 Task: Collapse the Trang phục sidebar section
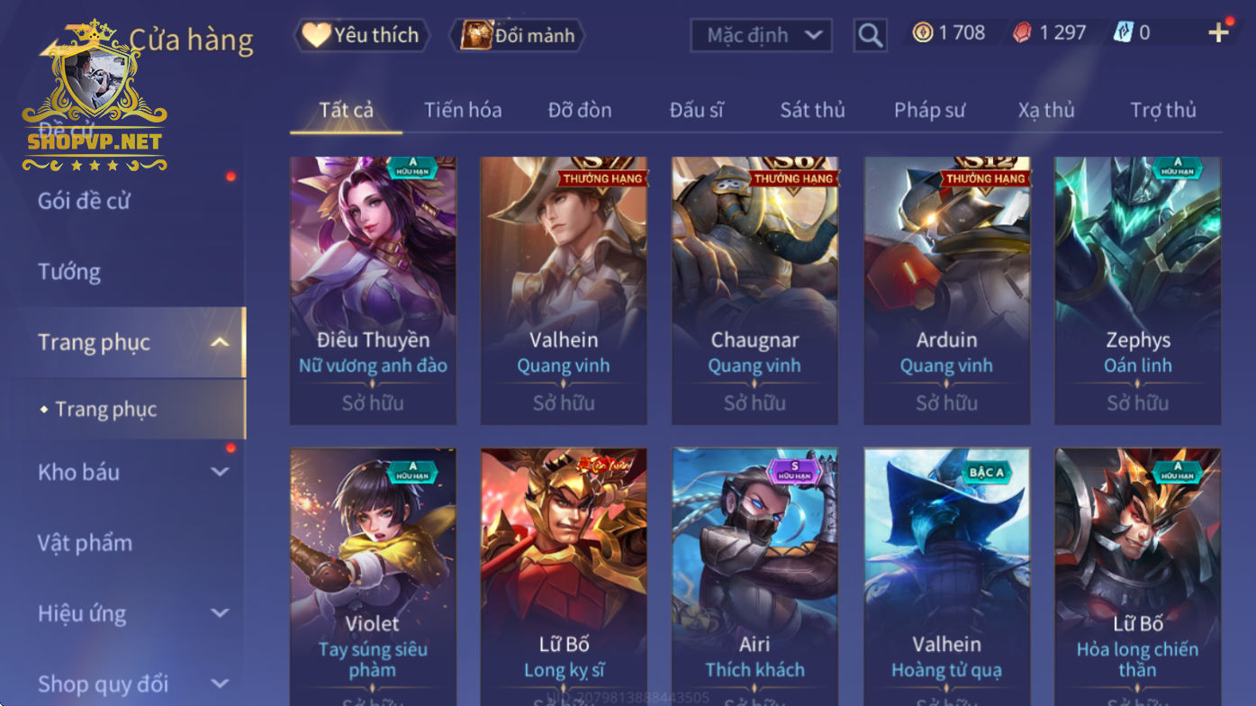click(x=220, y=342)
